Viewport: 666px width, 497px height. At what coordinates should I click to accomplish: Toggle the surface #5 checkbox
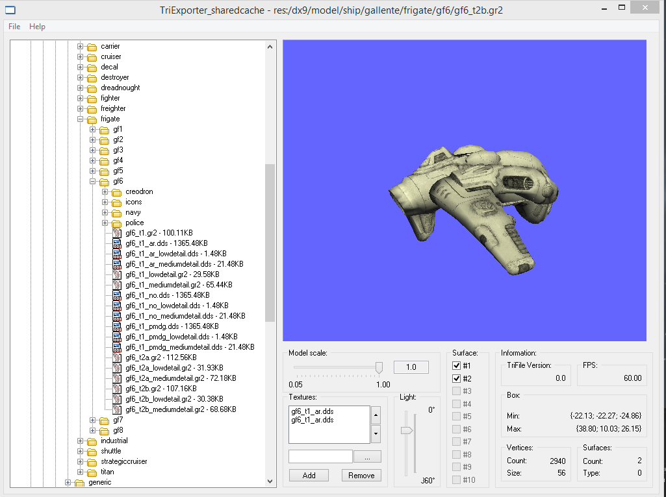click(457, 417)
